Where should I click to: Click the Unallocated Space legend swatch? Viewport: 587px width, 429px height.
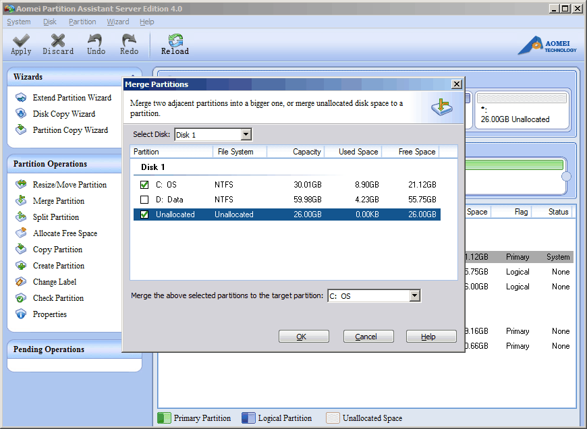coord(333,418)
